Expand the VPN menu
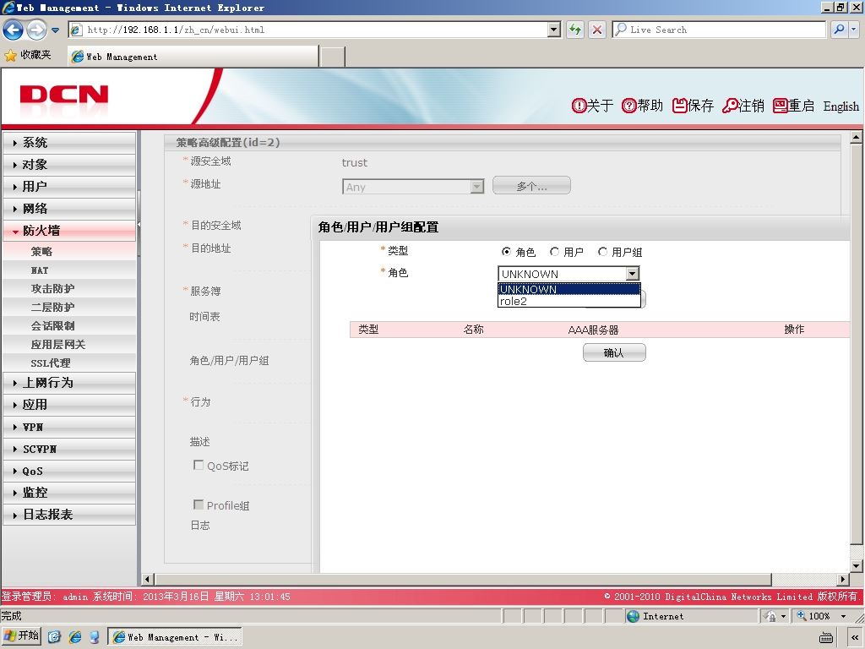This screenshot has width=865, height=649. pos(69,427)
